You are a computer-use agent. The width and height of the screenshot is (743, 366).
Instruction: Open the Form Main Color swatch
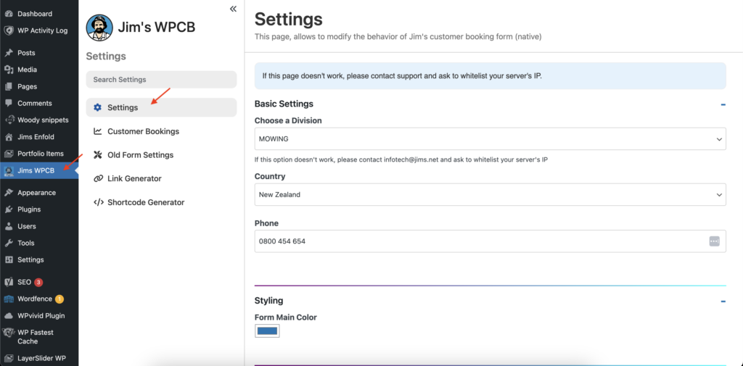click(267, 331)
